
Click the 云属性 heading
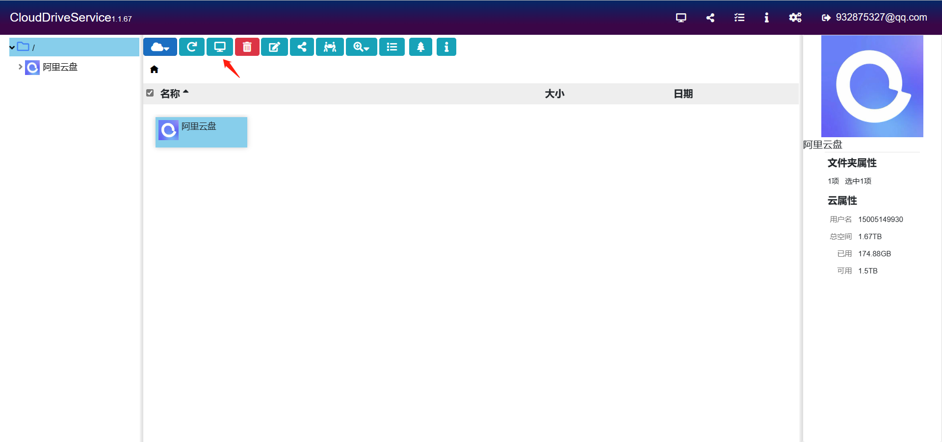842,200
